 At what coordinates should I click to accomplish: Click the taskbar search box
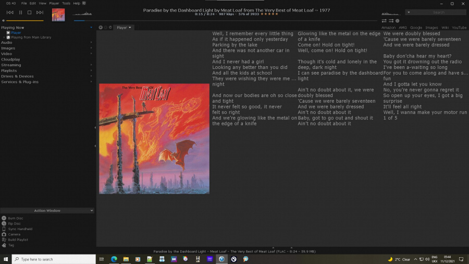coord(54,259)
